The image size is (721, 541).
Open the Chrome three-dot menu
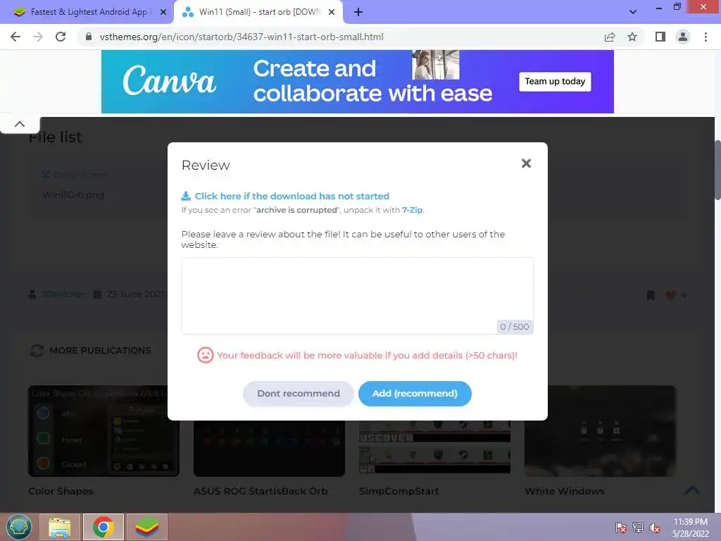tap(706, 37)
